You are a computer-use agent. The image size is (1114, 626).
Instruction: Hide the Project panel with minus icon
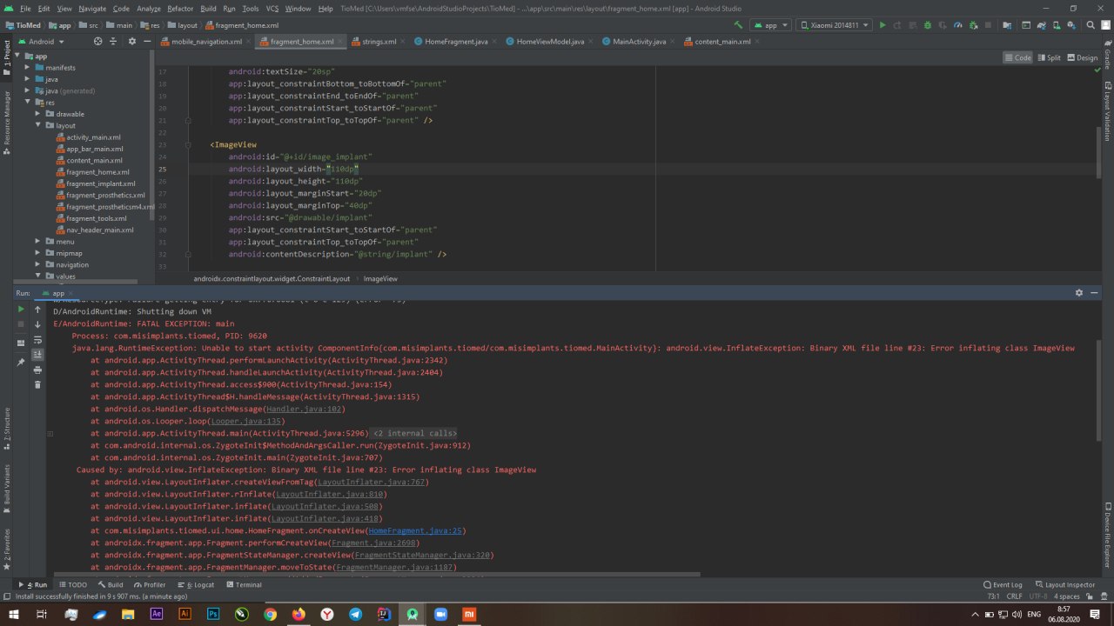point(146,41)
